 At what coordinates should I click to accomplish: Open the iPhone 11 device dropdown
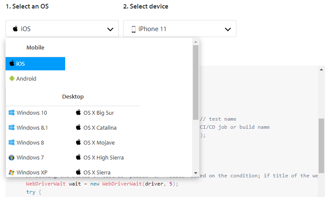click(180, 29)
